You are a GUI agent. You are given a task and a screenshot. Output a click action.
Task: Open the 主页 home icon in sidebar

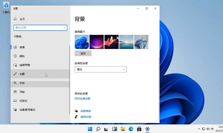15,19
